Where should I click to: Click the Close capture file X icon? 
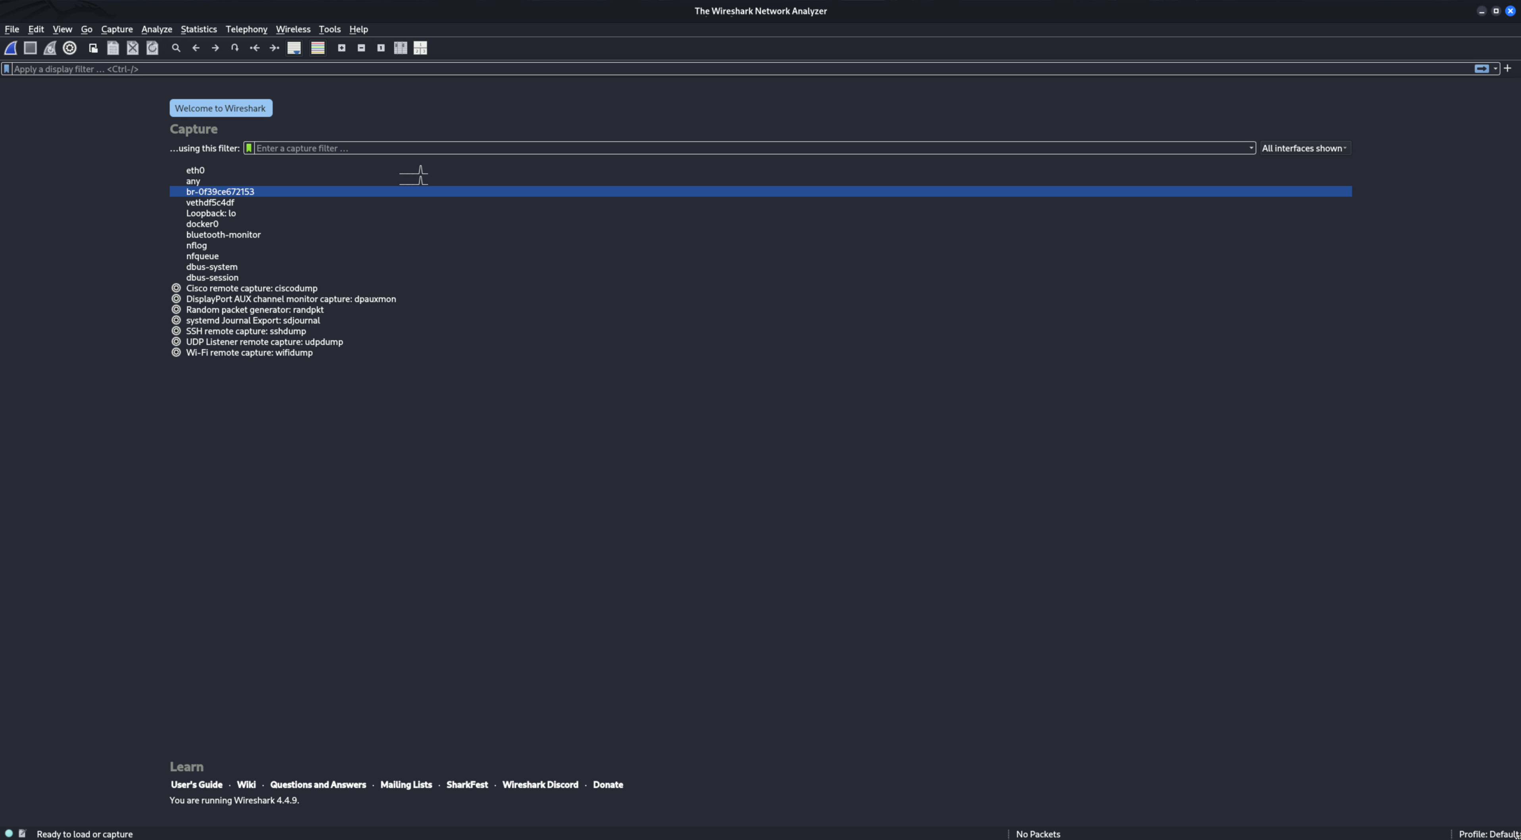click(x=133, y=48)
